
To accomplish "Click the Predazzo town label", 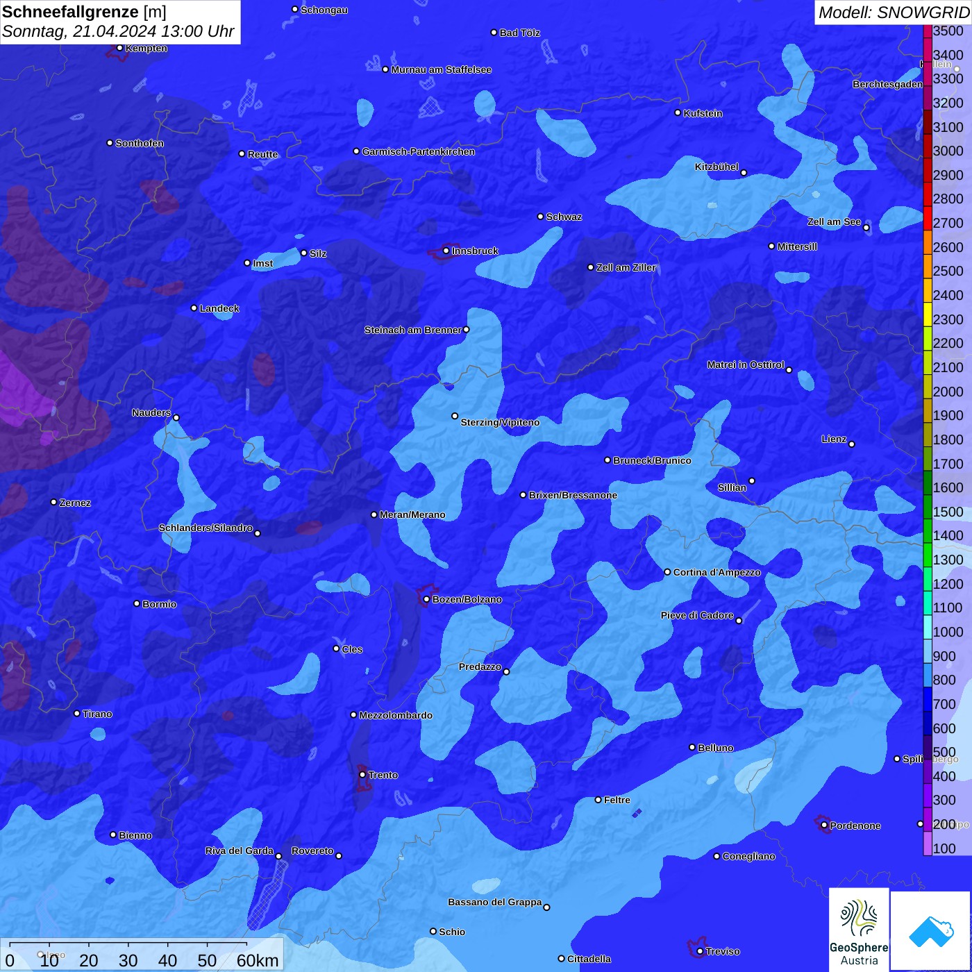I will tap(480, 667).
